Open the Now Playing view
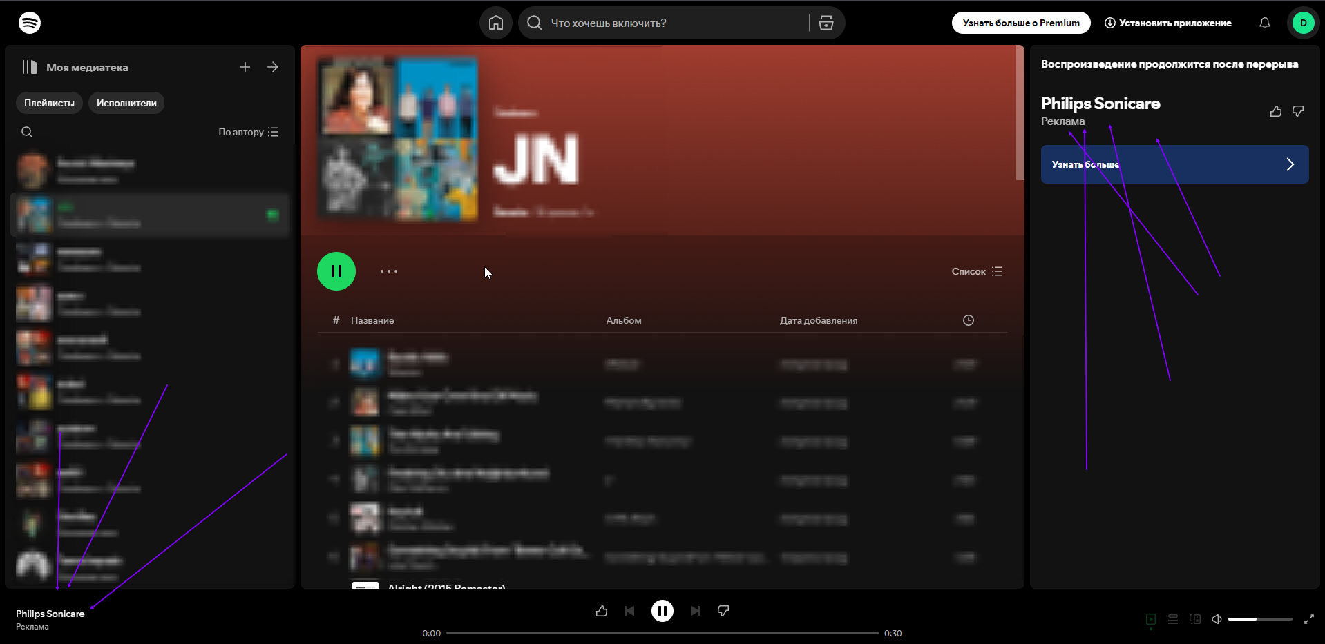The height and width of the screenshot is (644, 1325). [1150, 619]
